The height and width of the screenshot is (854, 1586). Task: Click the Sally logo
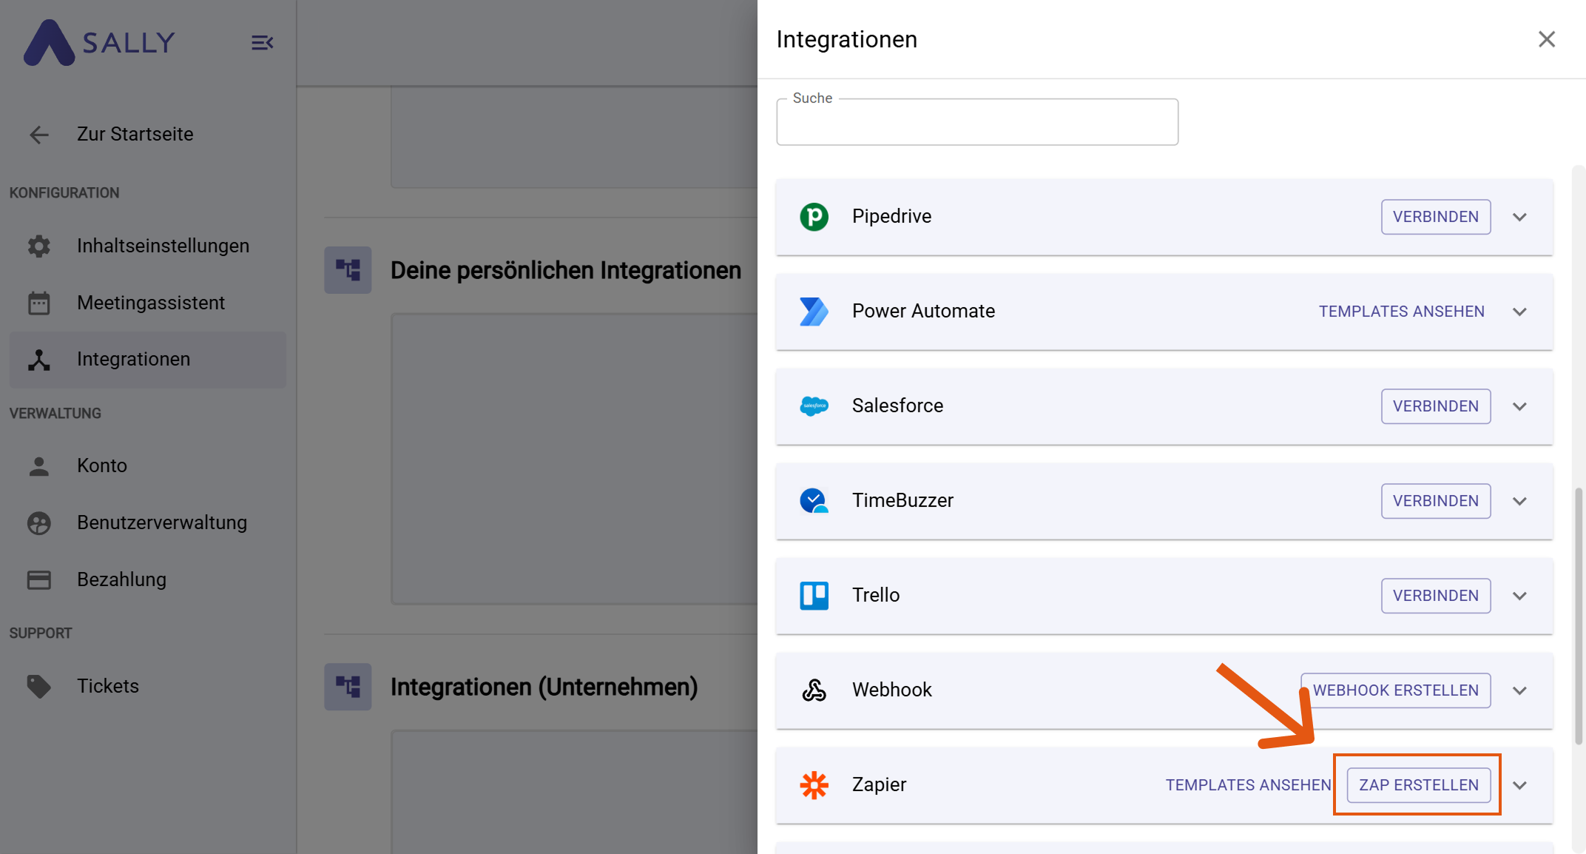99,42
